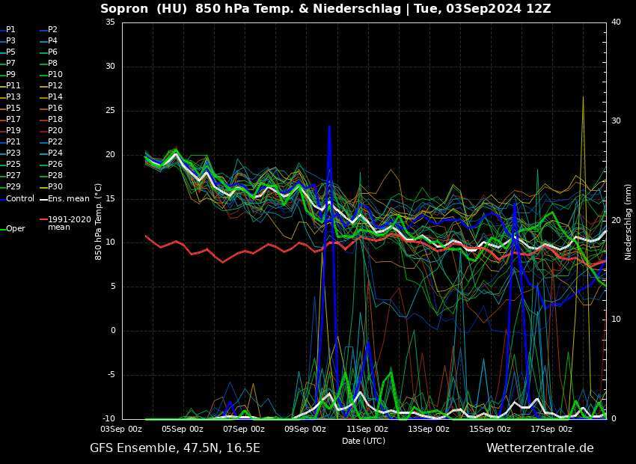Click the 03Sep 00z date tick label
The image size is (636, 464).
click(x=122, y=430)
